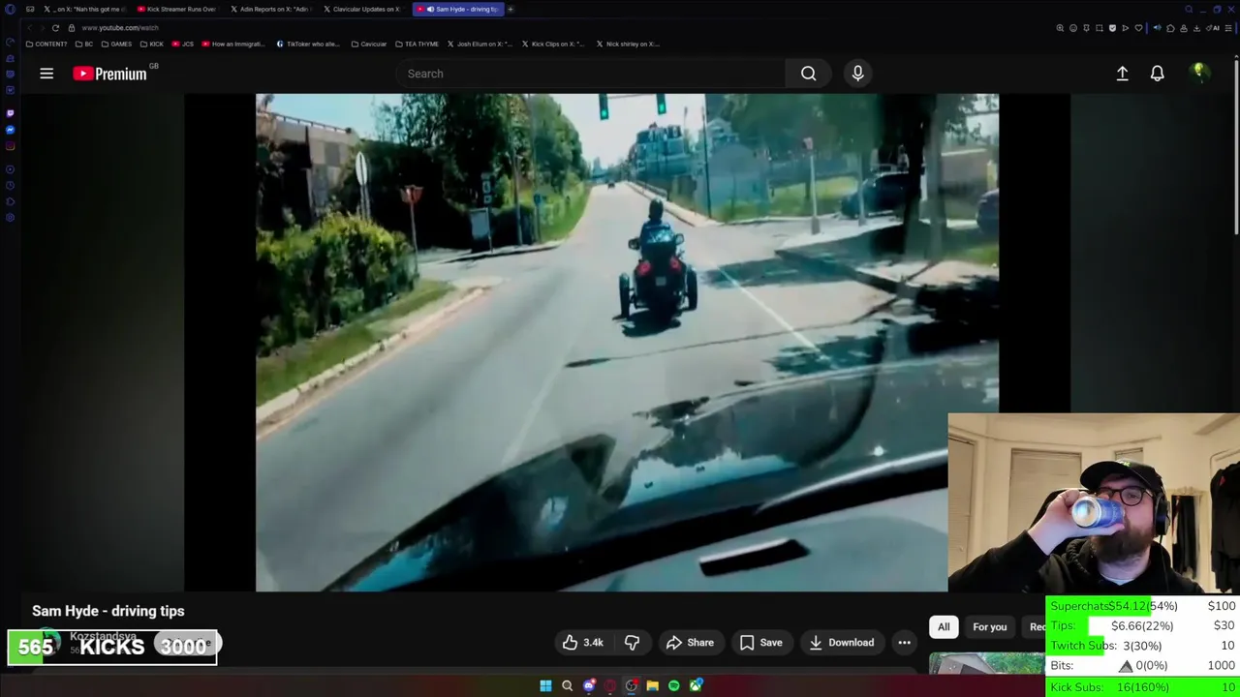Open the Nick shirley on X bookmark
The height and width of the screenshot is (697, 1240).
tap(628, 44)
